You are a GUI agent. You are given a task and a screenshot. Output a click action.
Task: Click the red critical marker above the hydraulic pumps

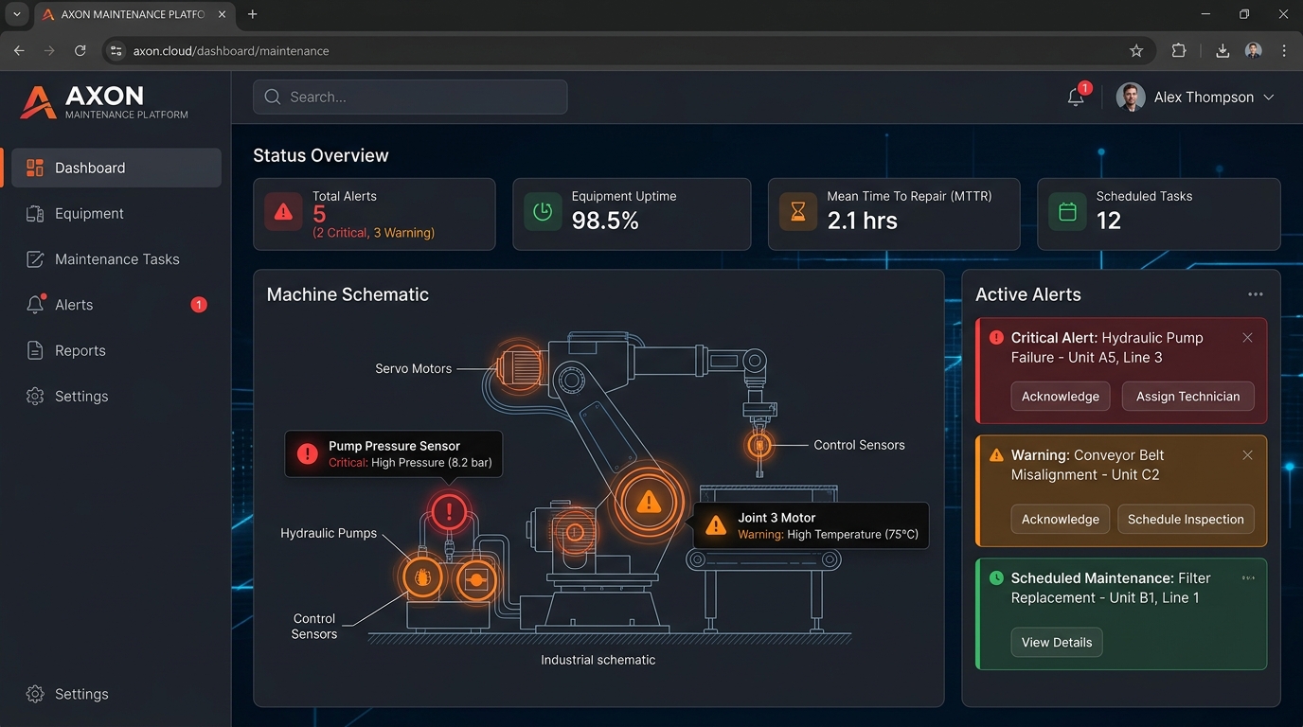[449, 512]
